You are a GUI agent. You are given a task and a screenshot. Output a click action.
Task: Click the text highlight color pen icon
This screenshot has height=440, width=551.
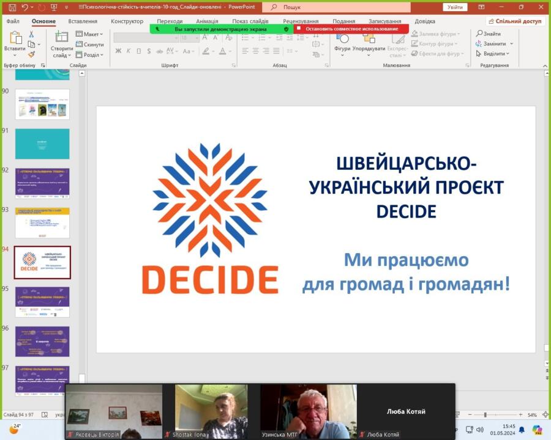coord(206,51)
